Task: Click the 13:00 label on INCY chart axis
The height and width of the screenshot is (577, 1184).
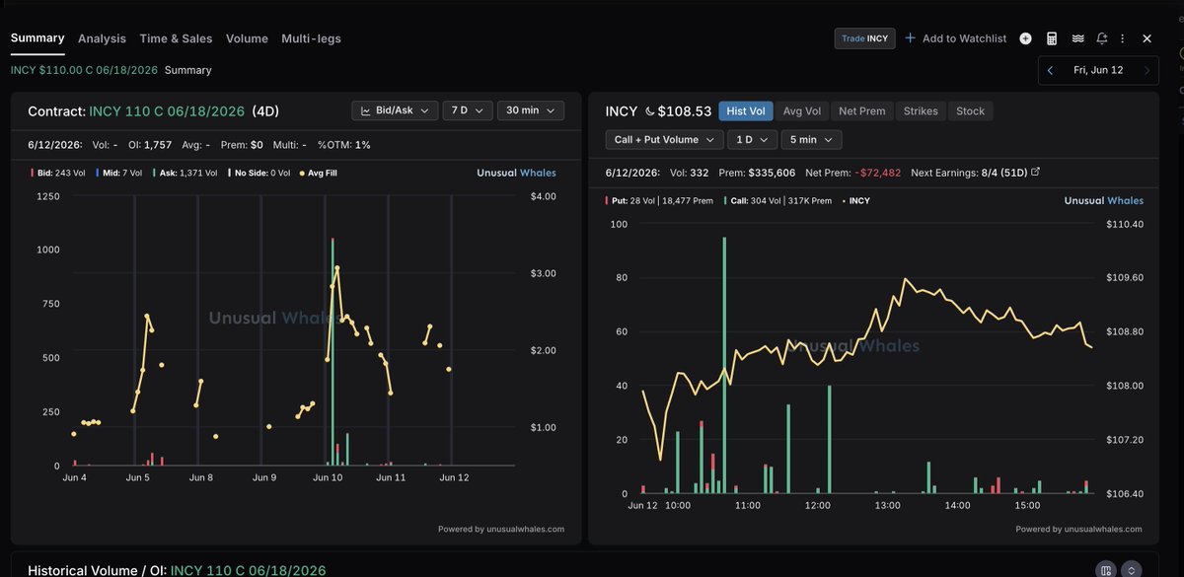Action: [x=887, y=505]
